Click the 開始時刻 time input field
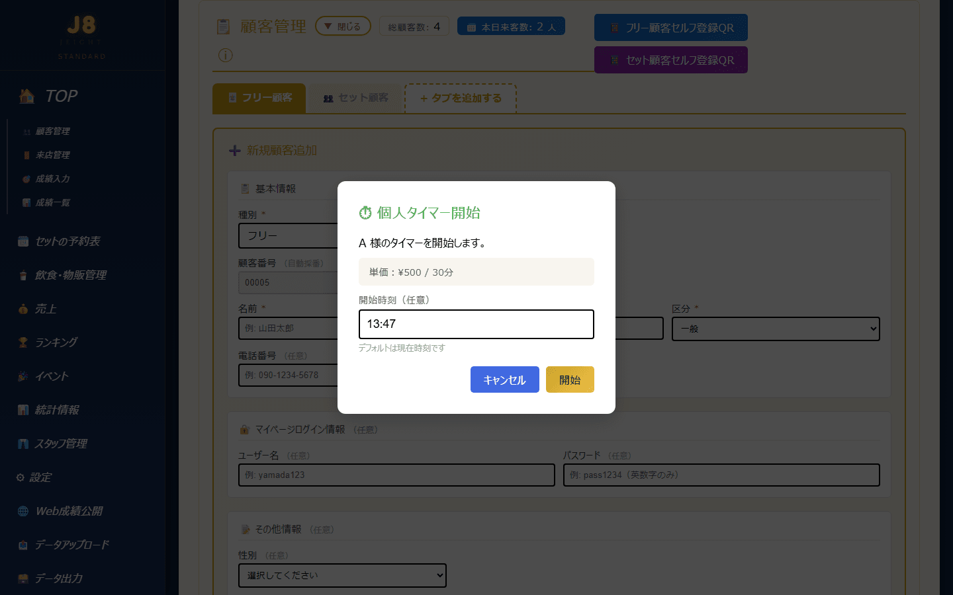Viewport: 953px width, 595px height. [476, 324]
